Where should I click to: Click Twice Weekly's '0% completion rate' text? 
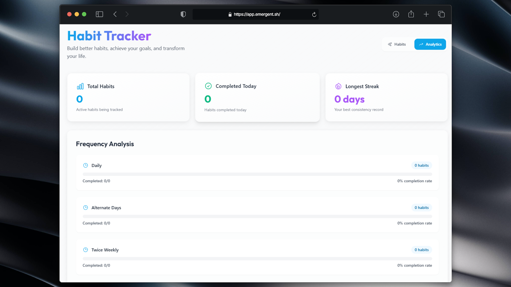415,265
